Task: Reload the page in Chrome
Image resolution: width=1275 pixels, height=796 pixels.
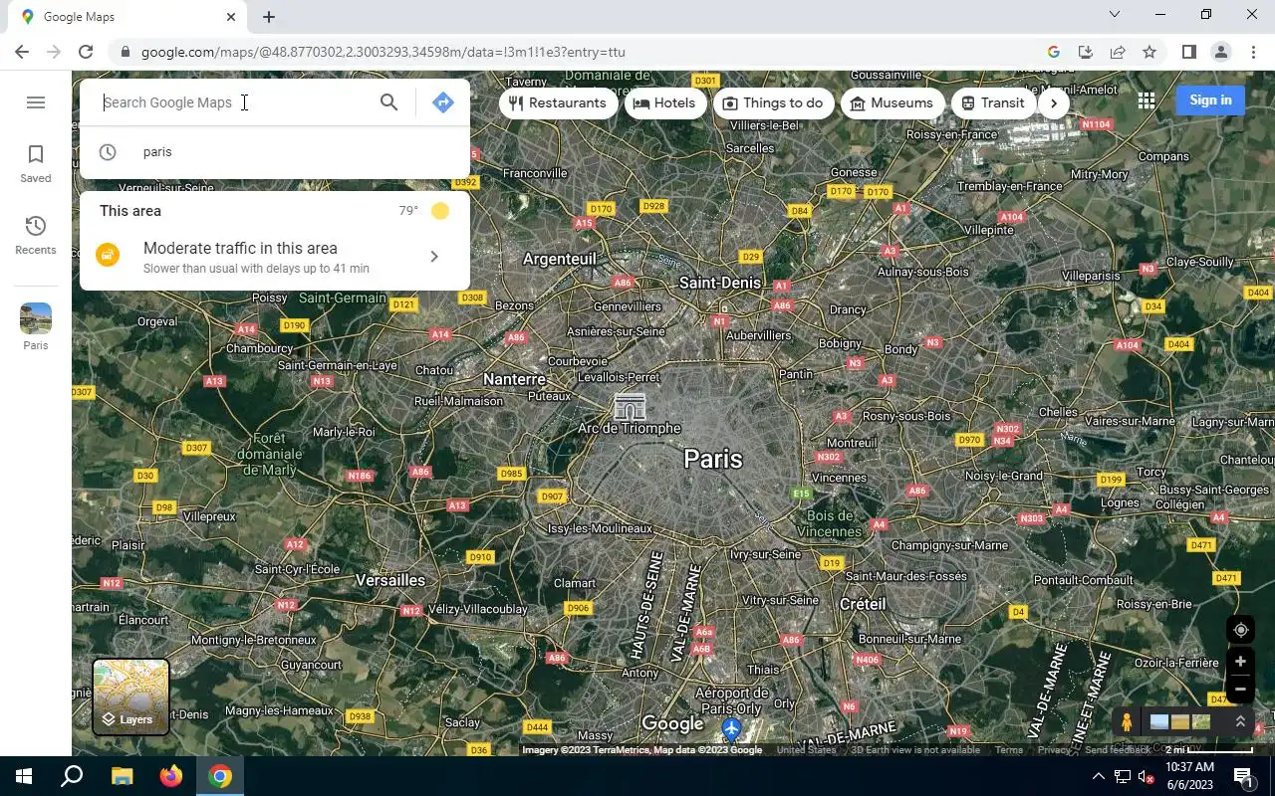Action: click(86, 52)
